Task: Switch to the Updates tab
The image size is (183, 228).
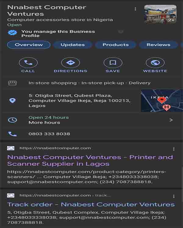Action: pos(73,45)
